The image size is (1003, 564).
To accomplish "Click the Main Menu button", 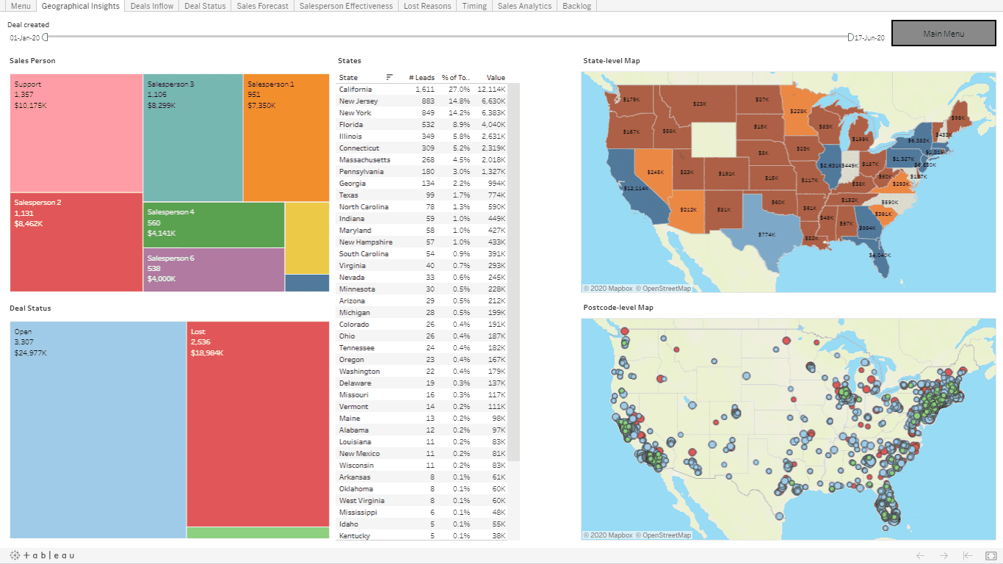I will pos(944,33).
